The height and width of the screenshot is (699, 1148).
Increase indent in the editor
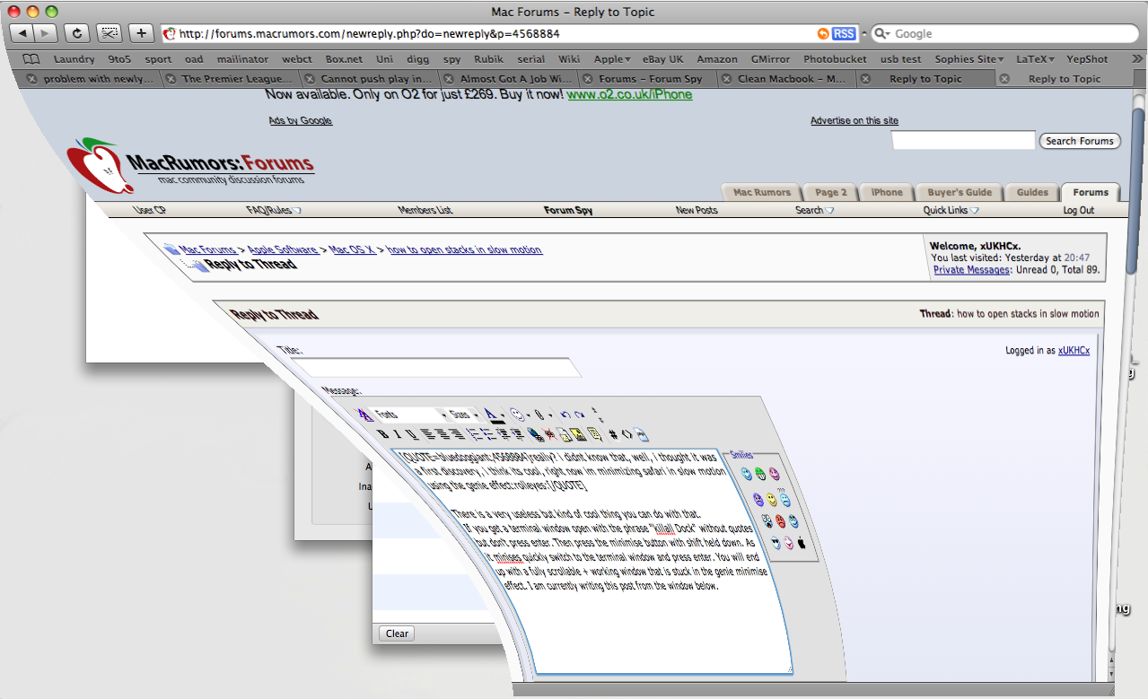click(x=517, y=434)
